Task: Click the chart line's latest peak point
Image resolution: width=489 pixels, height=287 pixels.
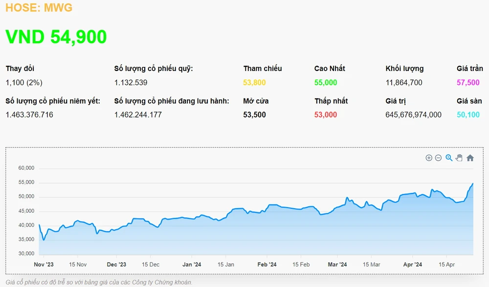Action: 473,183
